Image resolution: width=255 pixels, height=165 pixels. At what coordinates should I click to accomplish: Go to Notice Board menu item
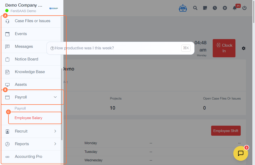coord(26,59)
